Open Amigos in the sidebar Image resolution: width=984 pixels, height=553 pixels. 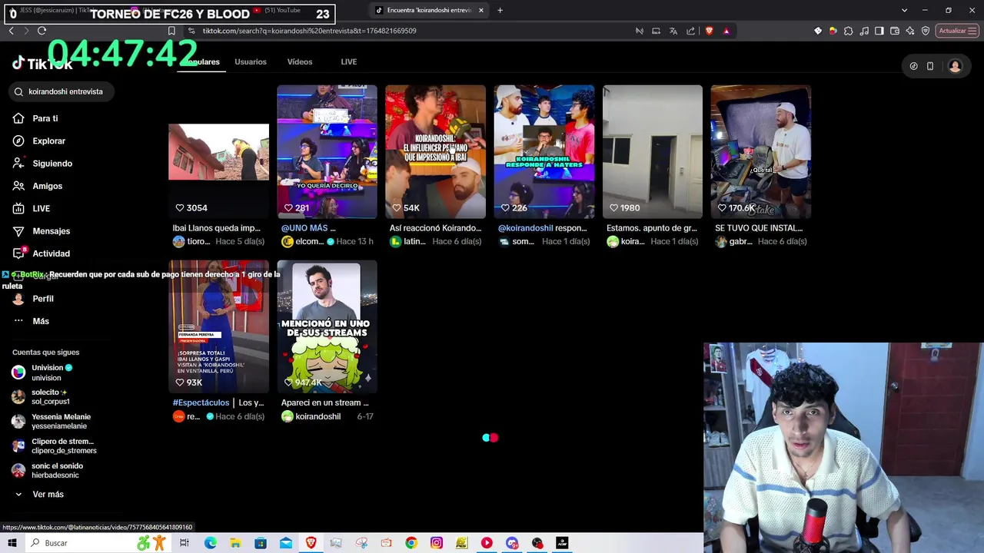(38, 186)
